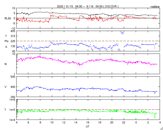163x130 pixels.
Task: Click the '400' value on the velocity axis
Action: coord(13,87)
